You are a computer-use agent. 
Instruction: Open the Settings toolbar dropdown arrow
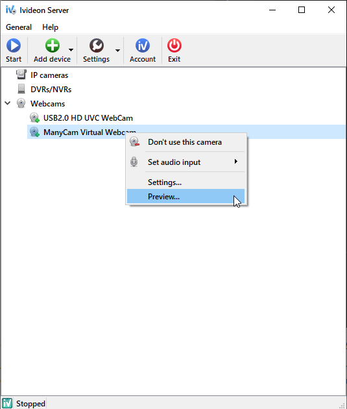117,50
